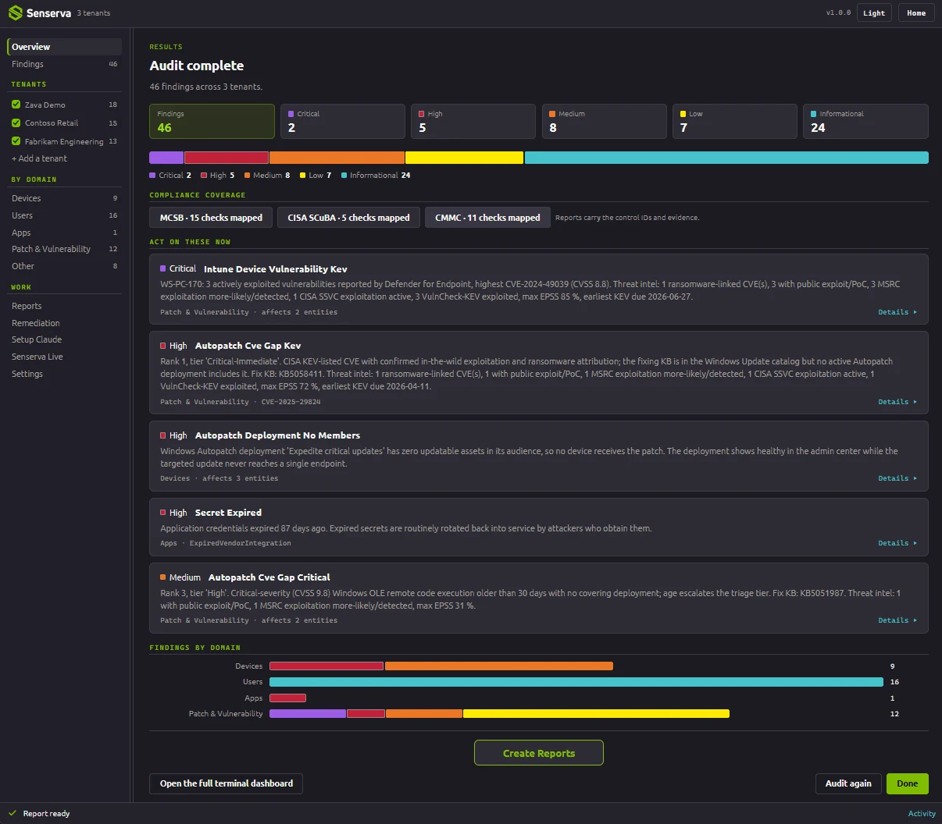The width and height of the screenshot is (942, 824).
Task: Select the Critical 2 summary card
Action: (343, 122)
